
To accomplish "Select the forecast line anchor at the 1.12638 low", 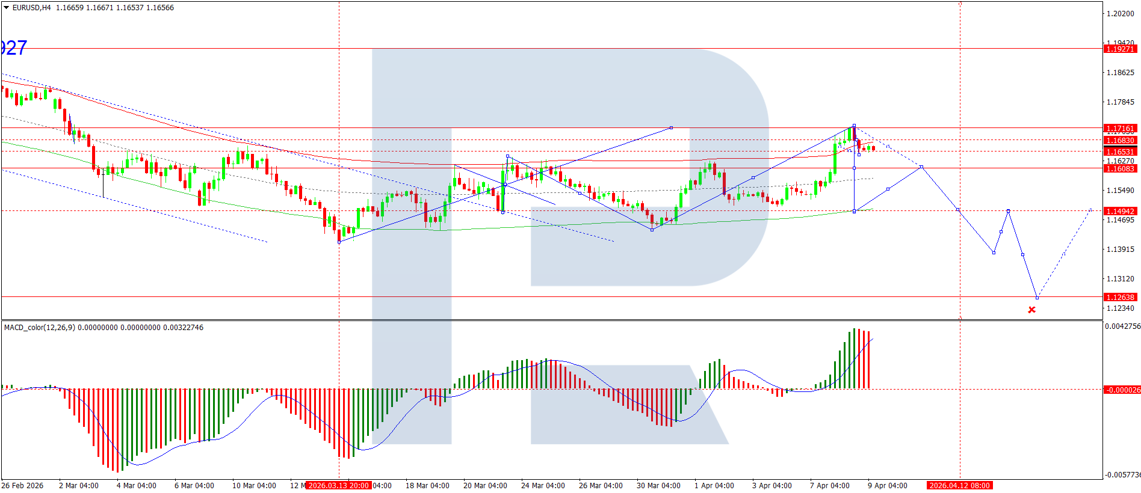I will (1037, 298).
